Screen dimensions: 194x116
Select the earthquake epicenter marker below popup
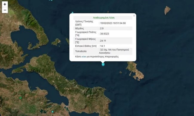(103, 64)
